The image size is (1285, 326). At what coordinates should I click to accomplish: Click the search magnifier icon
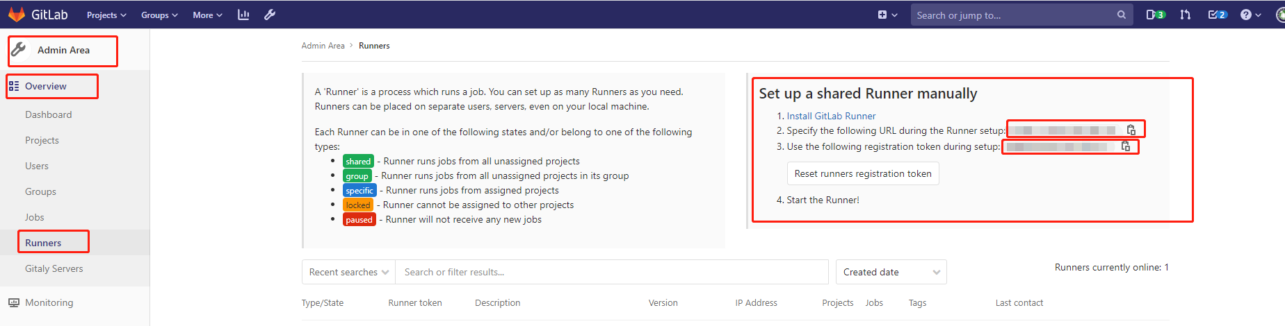click(1121, 15)
